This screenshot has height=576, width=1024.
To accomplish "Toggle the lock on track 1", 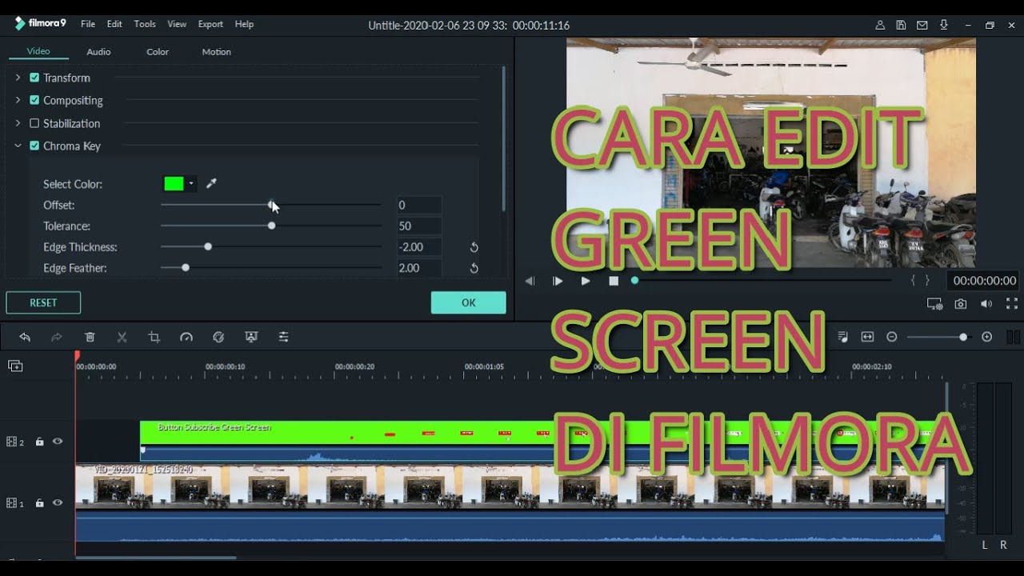I will 39,503.
